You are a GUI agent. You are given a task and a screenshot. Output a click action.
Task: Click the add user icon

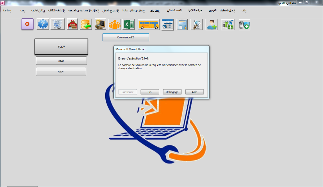point(212,24)
